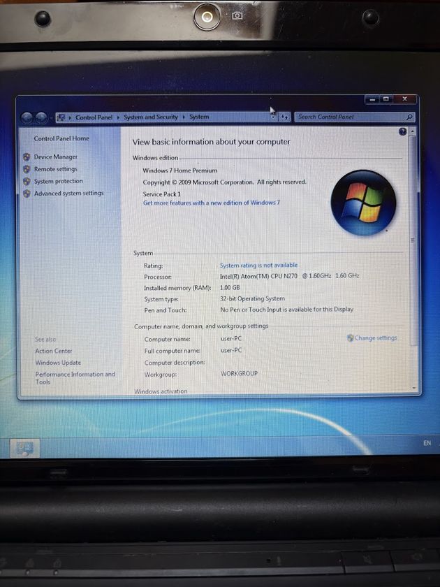Expand the arrow after Control Panel breadcrumb
Screen dimensions: 440x587
tap(119, 117)
